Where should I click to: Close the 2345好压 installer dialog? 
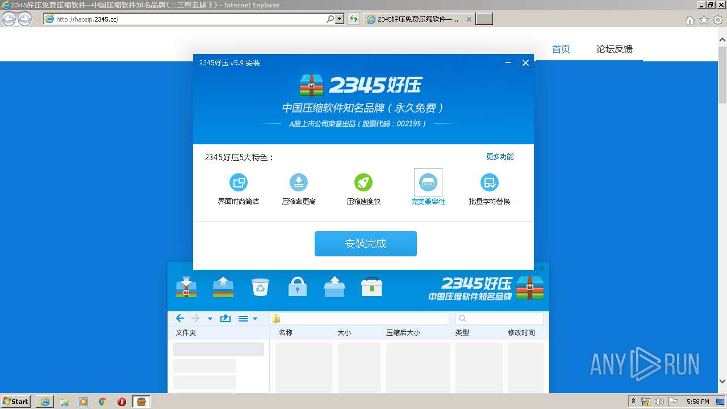(x=525, y=63)
